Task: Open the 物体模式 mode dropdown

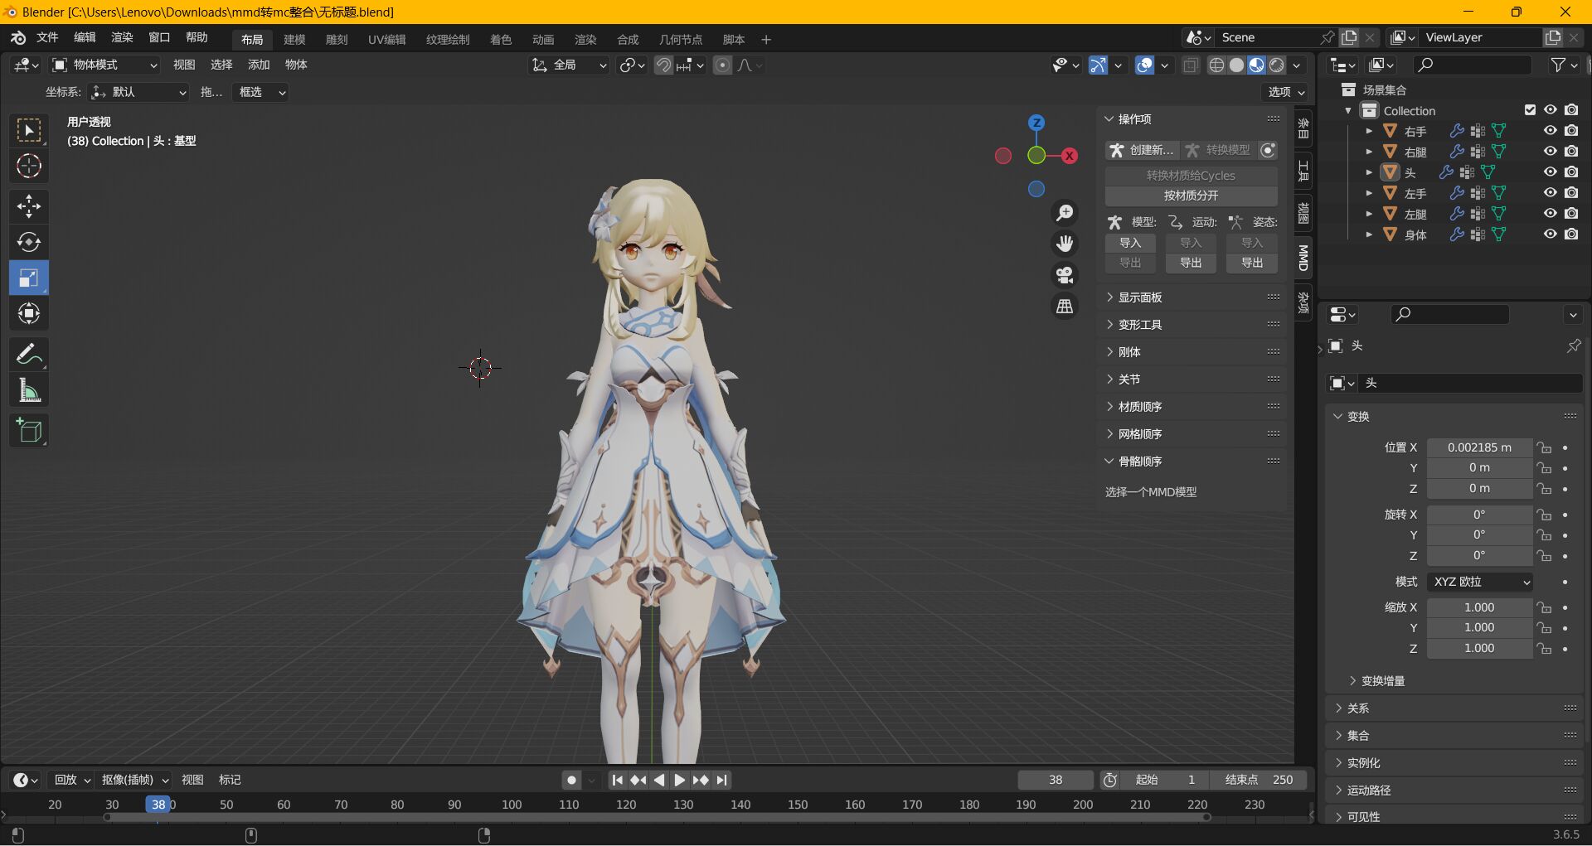Action: [x=104, y=65]
